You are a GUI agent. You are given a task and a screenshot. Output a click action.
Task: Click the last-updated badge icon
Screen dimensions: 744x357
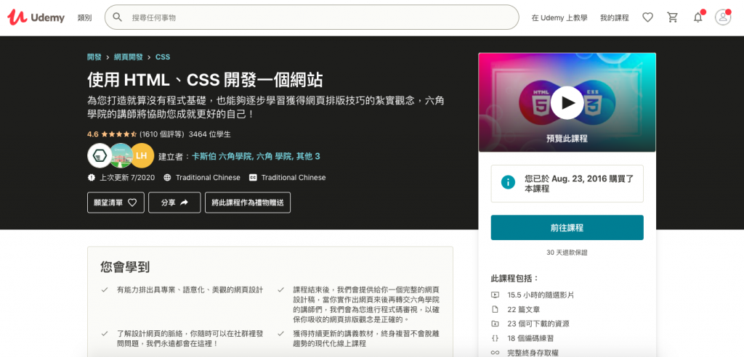(91, 177)
